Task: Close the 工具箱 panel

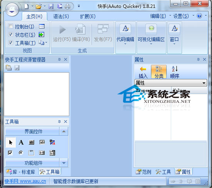Action: [66, 121]
